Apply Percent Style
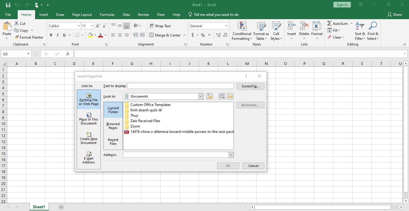 point(203,35)
